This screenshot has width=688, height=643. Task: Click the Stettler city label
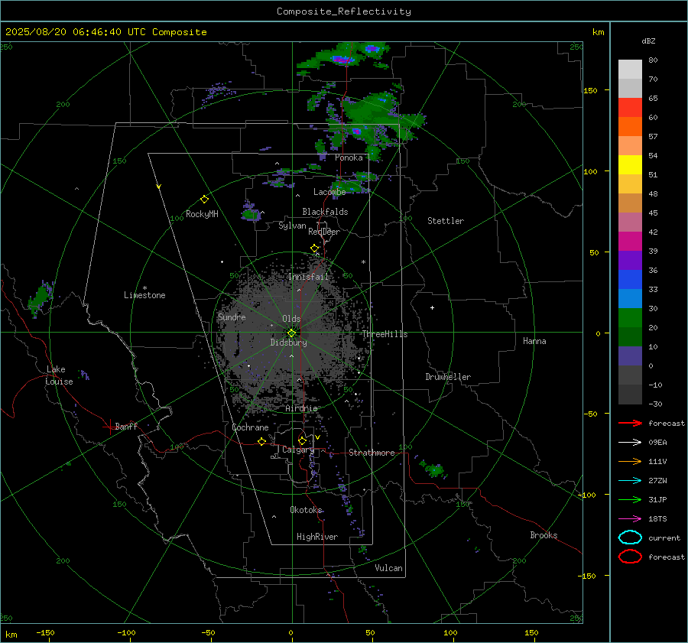point(446,221)
